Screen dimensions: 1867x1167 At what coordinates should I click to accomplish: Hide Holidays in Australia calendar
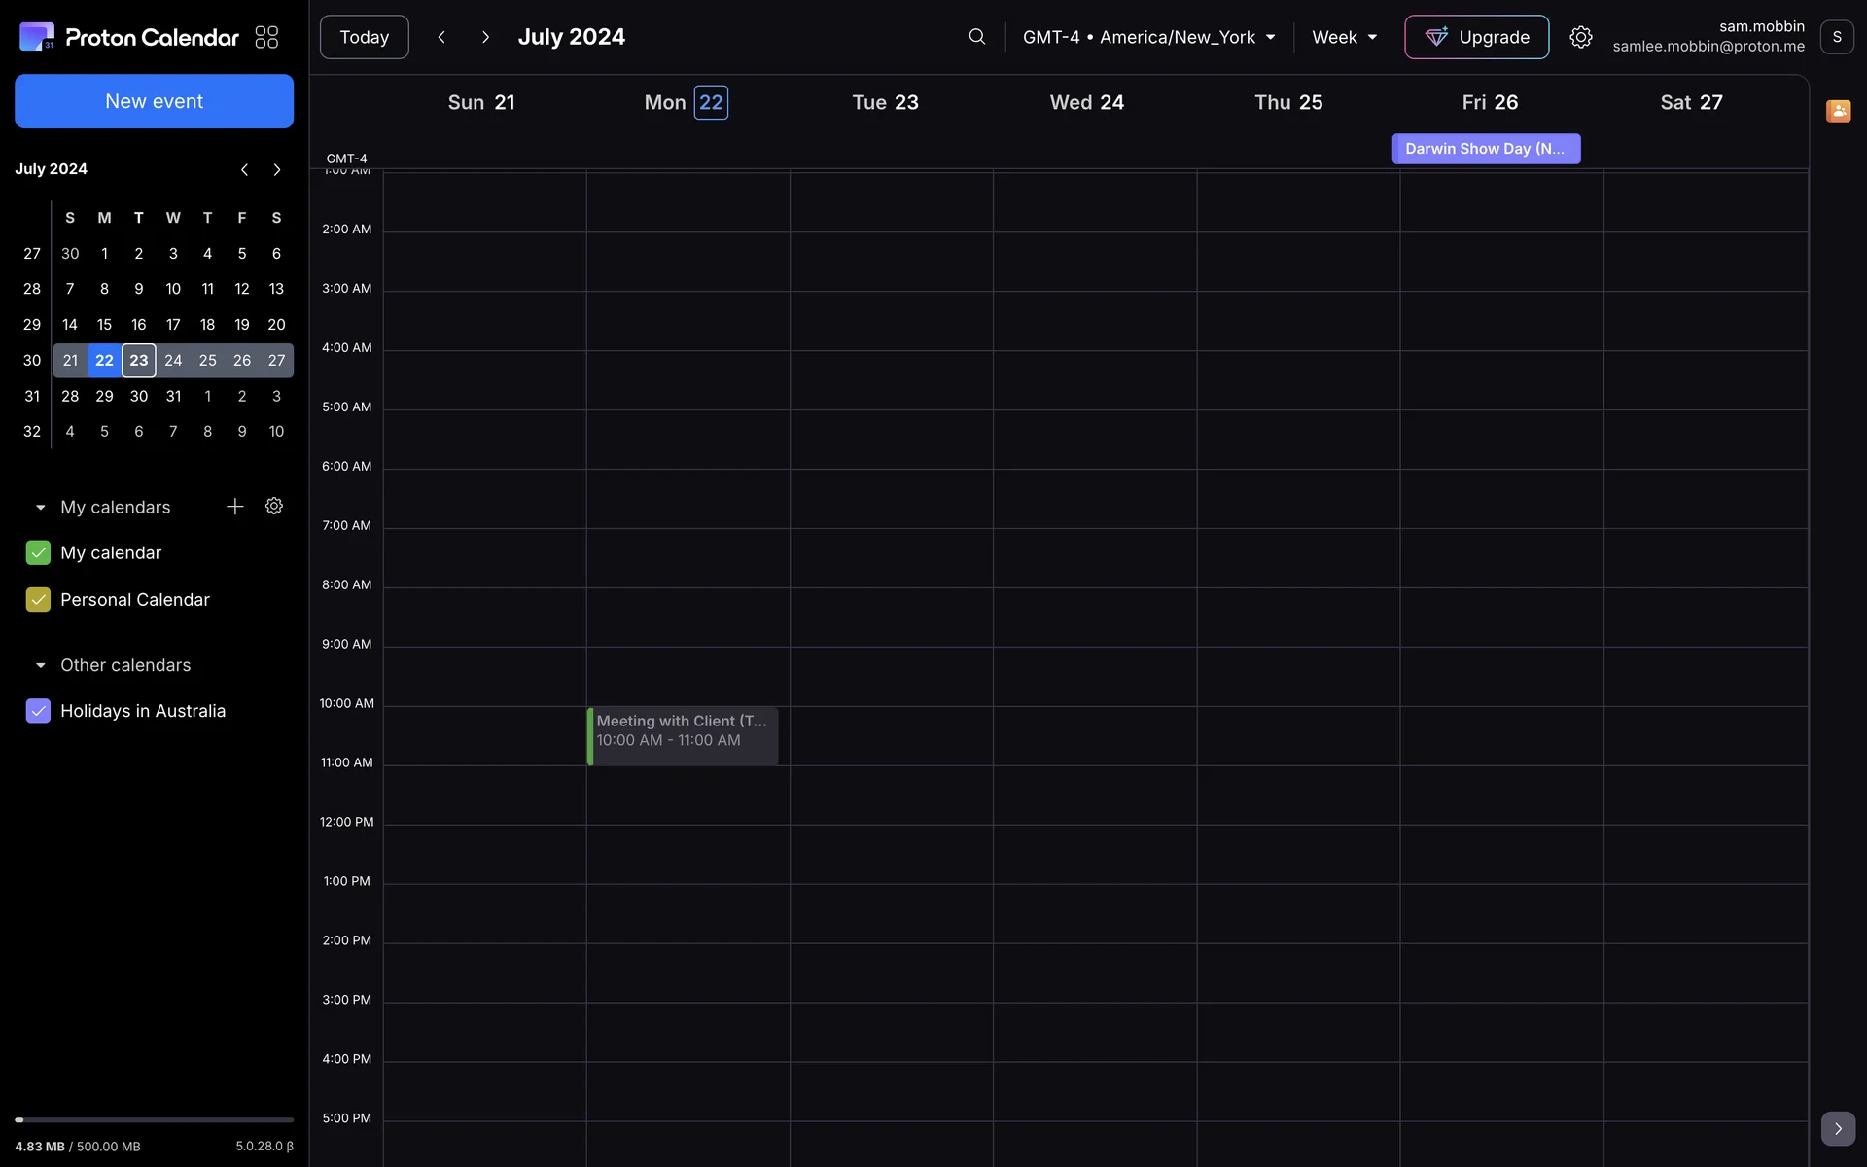pyautogui.click(x=38, y=711)
